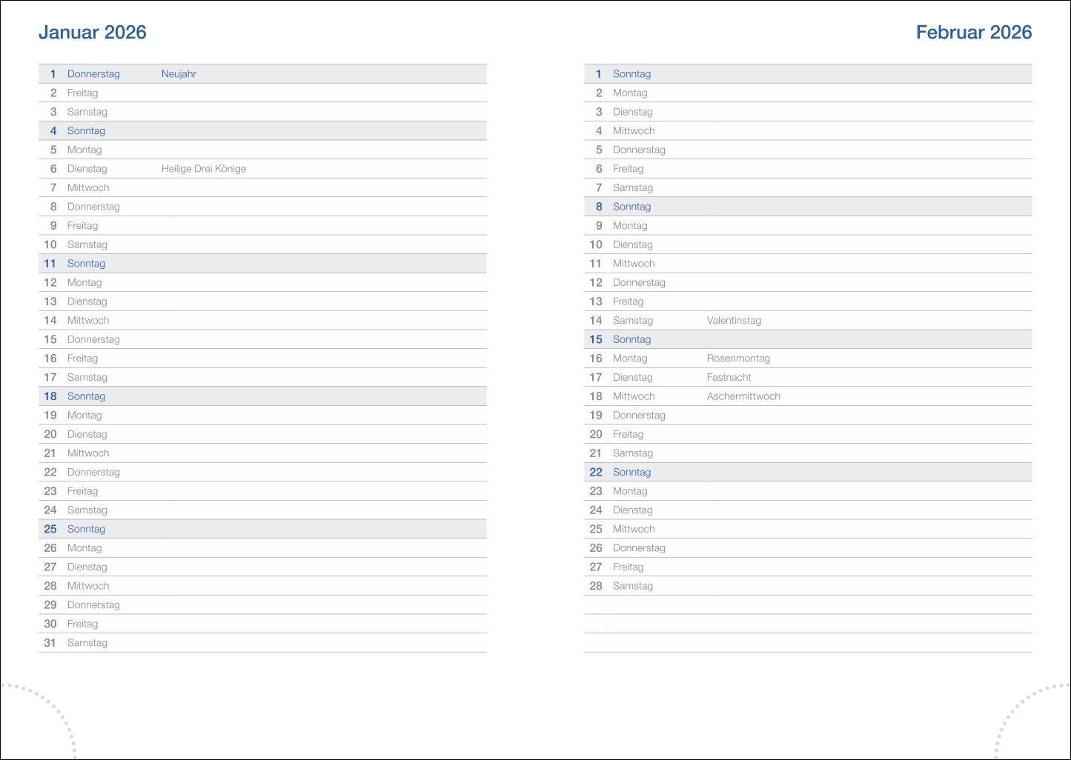Select January 30 Freitag row
The height and width of the screenshot is (760, 1071).
coord(262,624)
